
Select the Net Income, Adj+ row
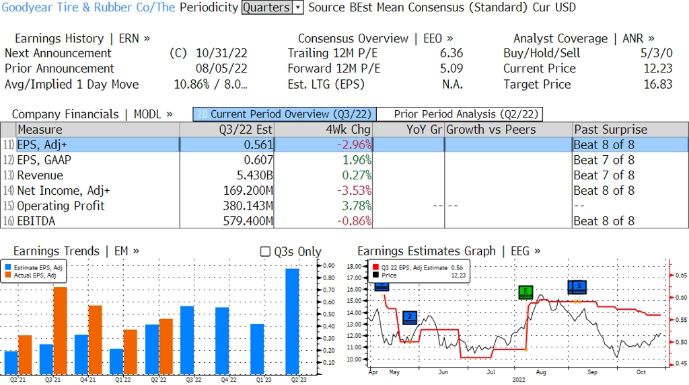[344, 191]
